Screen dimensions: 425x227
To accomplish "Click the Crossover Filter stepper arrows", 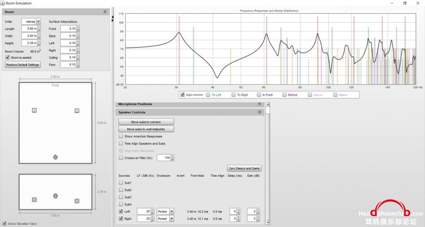I will [172, 158].
